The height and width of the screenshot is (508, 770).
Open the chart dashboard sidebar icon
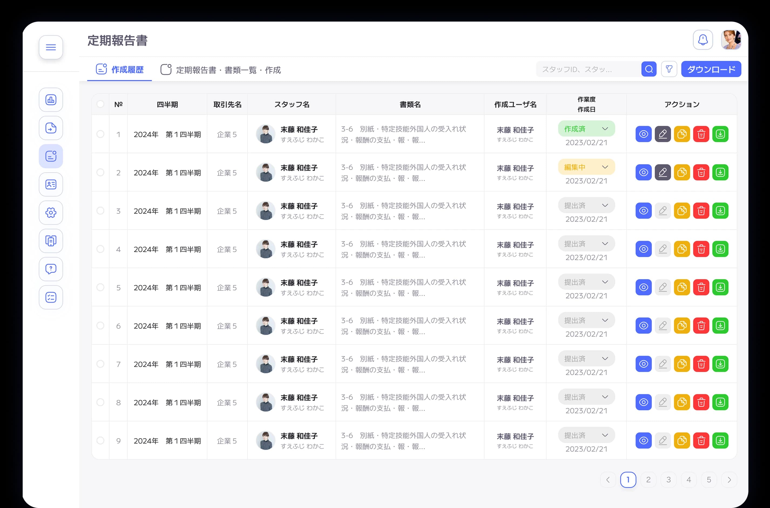click(x=51, y=100)
